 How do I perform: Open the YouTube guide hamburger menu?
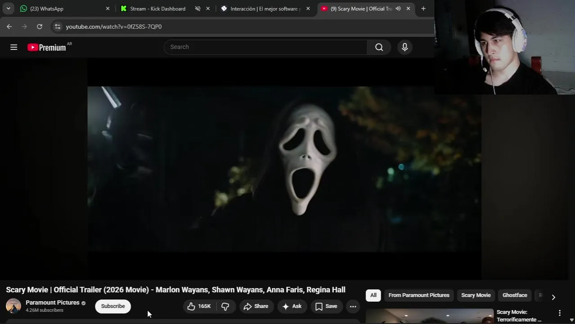click(14, 47)
